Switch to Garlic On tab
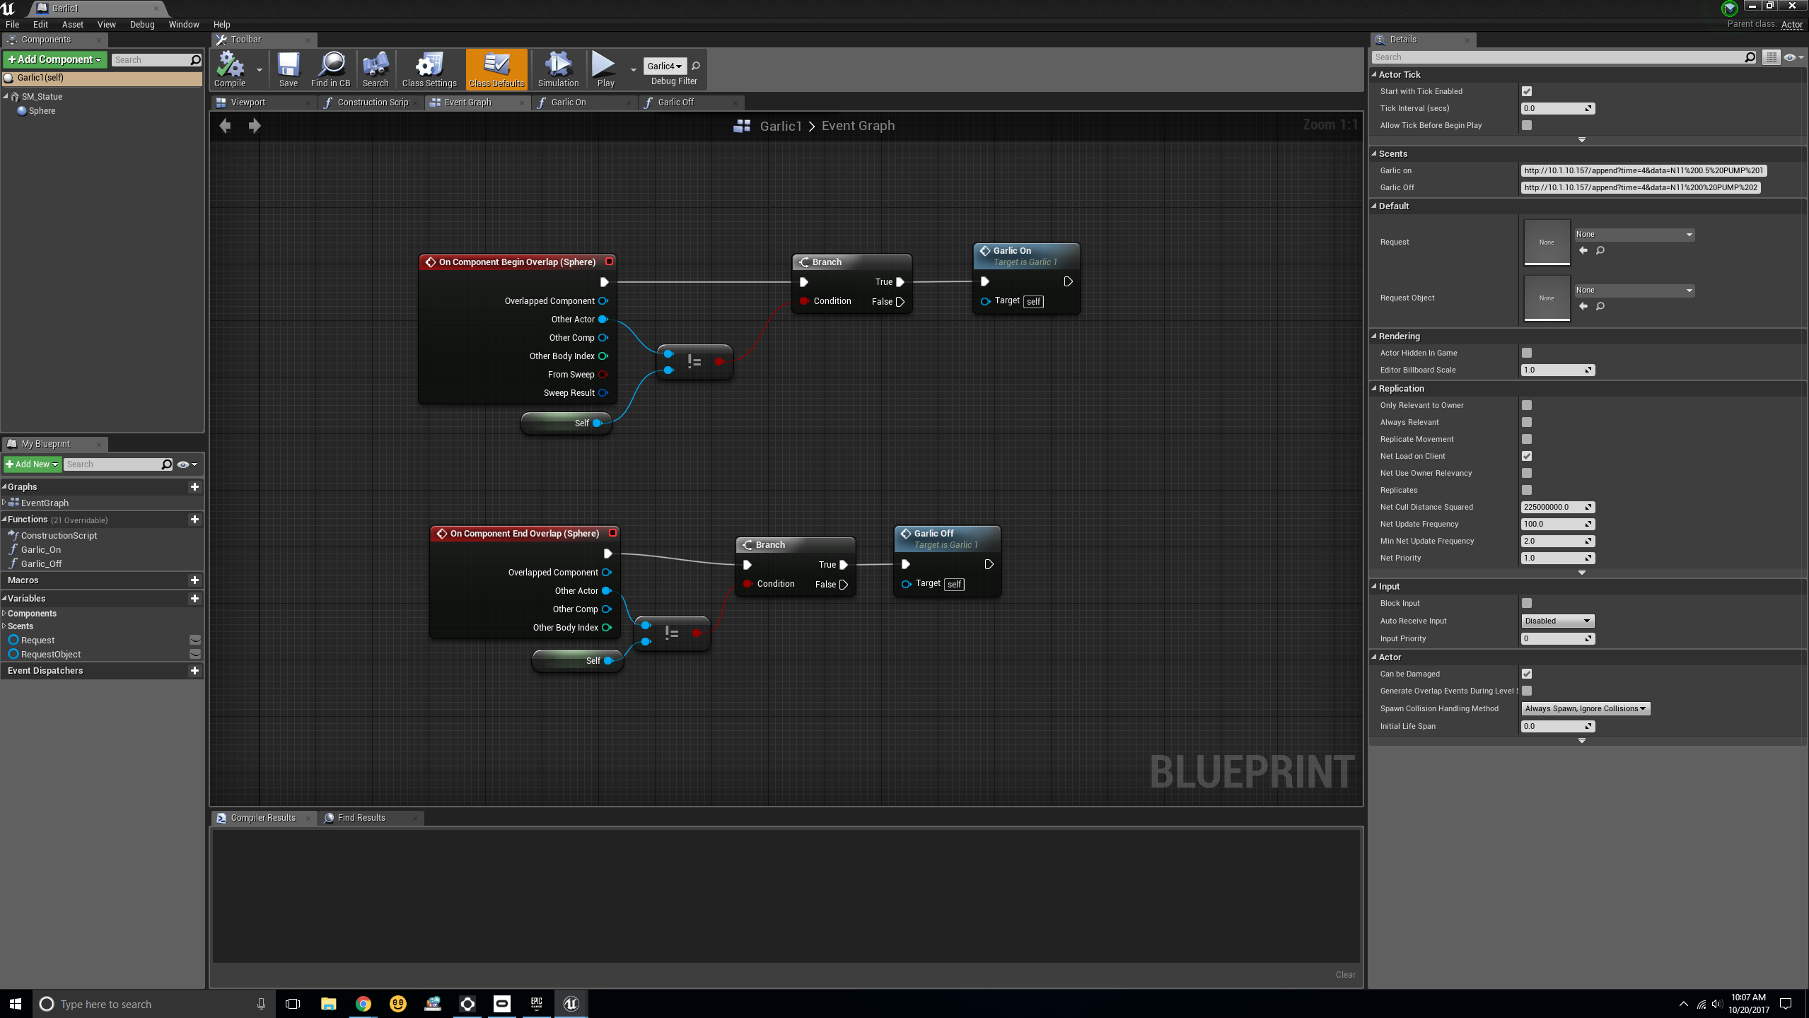This screenshot has height=1018, width=1809. 569,103
